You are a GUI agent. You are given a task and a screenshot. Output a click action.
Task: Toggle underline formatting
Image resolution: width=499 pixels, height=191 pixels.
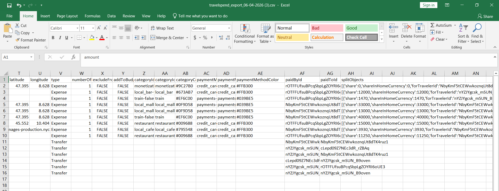point(67,38)
